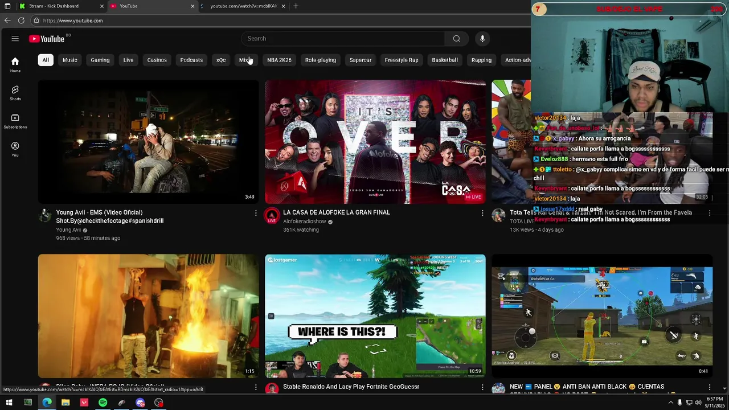Screen dimensions: 729x410
Task: Click the Alofokeradioshow live channel avatar
Action: click(272, 215)
